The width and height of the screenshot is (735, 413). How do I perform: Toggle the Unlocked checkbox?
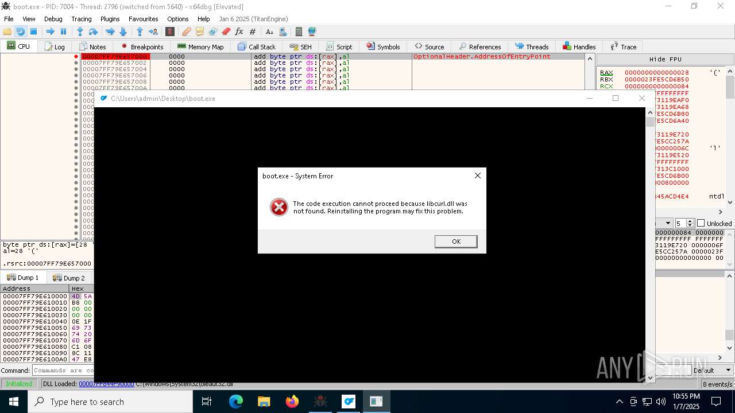coord(701,223)
